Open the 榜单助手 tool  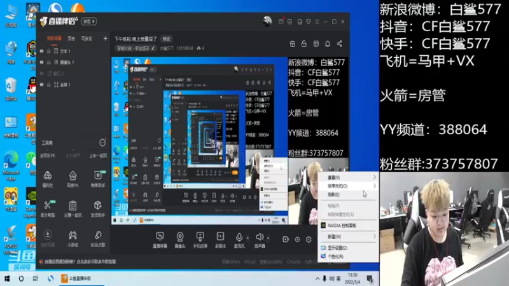click(x=98, y=179)
